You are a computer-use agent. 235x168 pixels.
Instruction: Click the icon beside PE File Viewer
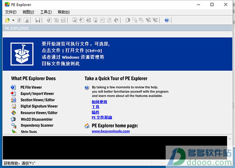pyautogui.click(x=13, y=87)
